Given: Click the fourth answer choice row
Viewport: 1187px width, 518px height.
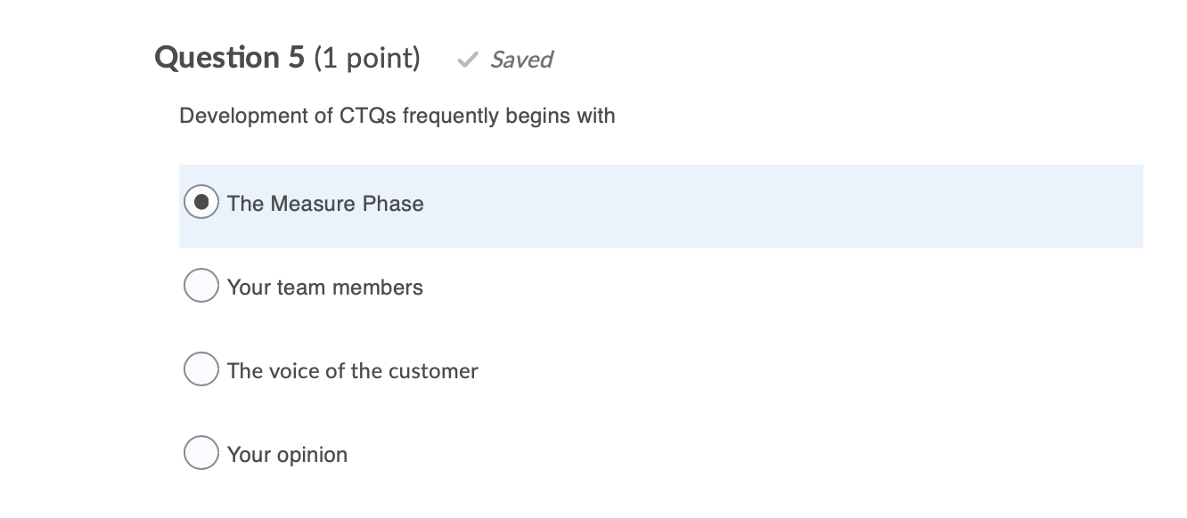Looking at the screenshot, I should (624, 453).
